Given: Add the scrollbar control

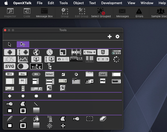Looking at the screenshot, I should [36, 89].
